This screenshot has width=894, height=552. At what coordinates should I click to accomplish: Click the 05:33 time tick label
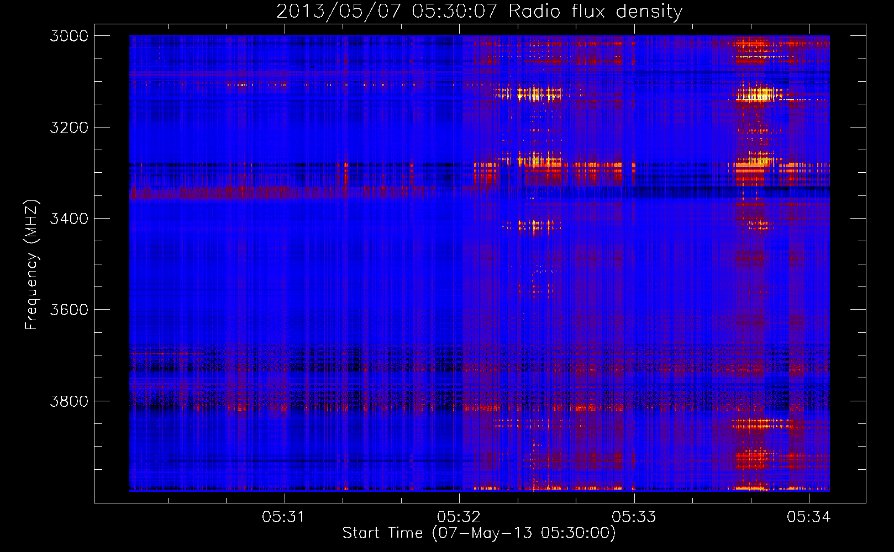click(x=634, y=517)
